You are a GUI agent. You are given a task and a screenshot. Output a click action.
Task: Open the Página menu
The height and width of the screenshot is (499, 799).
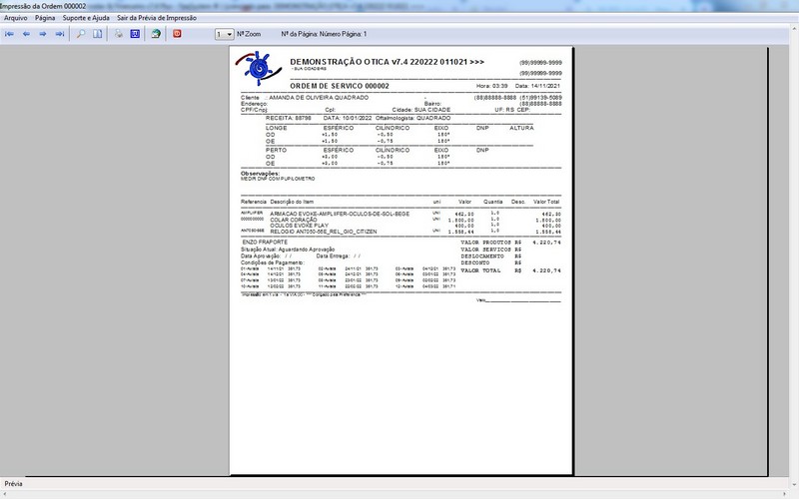tap(45, 18)
